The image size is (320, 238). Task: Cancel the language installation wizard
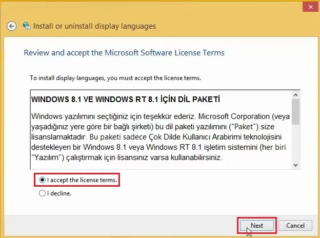[x=295, y=225]
